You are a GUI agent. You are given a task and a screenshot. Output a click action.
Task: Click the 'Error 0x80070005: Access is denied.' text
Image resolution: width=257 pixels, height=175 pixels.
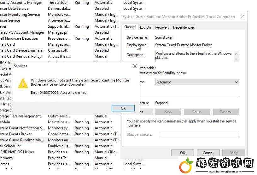(x=59, y=93)
